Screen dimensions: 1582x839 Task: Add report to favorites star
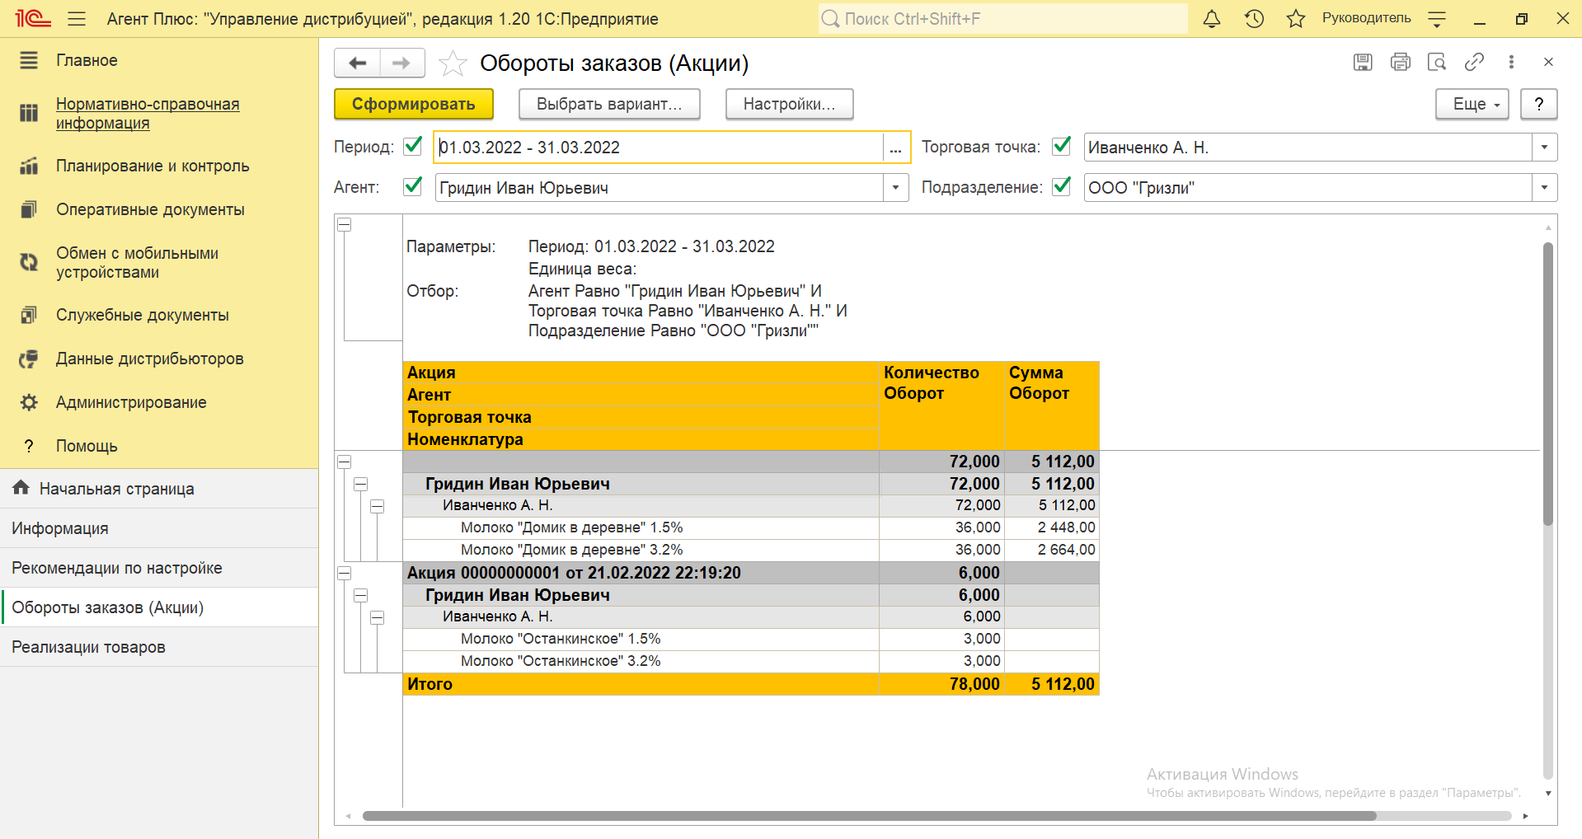pos(453,63)
